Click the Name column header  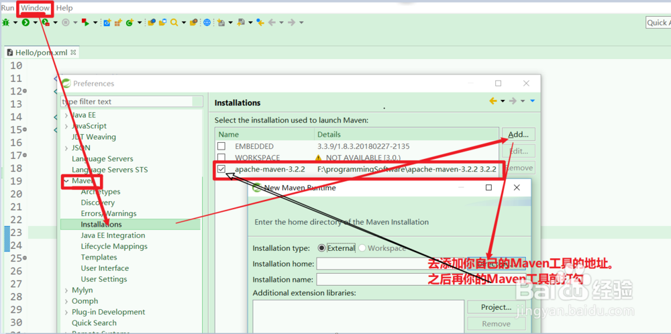pos(264,134)
